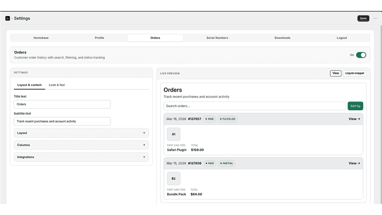
Task: Click the B2 product thumbnail
Action: (x=173, y=179)
